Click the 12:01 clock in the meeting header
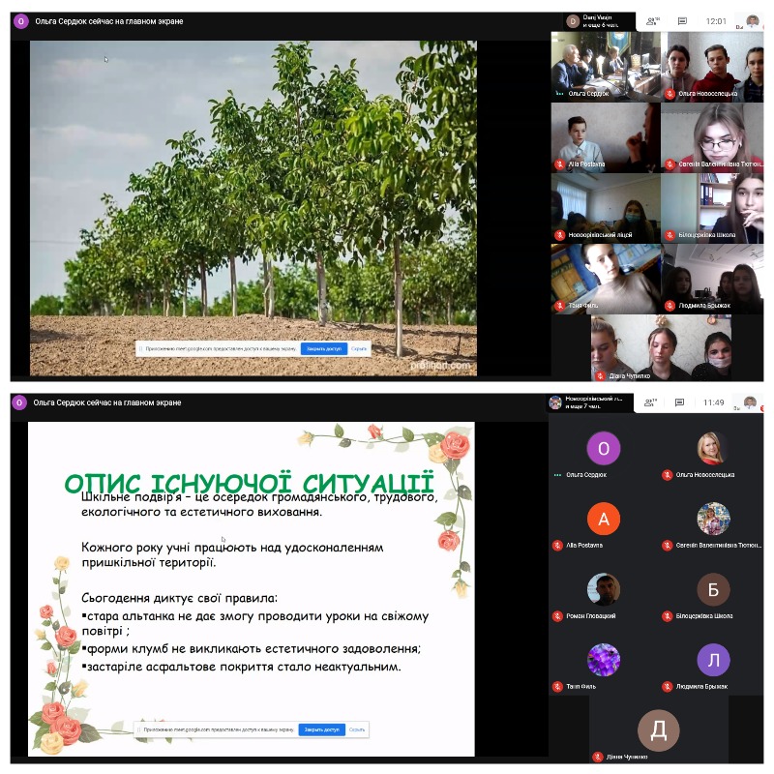Viewport: 774px width, 774px height. pyautogui.click(x=716, y=21)
